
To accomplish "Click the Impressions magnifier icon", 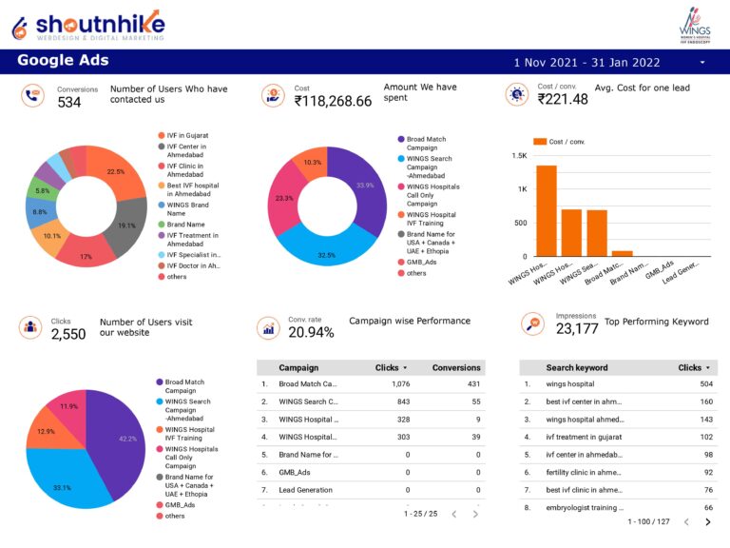I will point(533,323).
